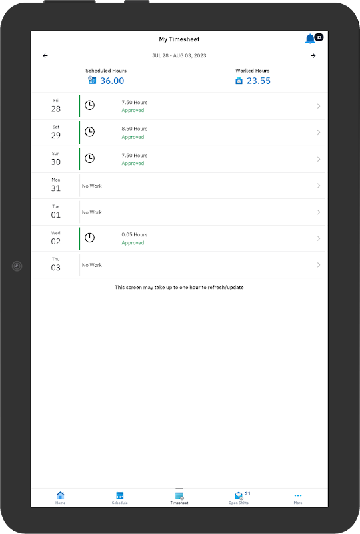This screenshot has width=360, height=534.
Task: Click No Work on Mon 31 row
Action: click(x=92, y=186)
